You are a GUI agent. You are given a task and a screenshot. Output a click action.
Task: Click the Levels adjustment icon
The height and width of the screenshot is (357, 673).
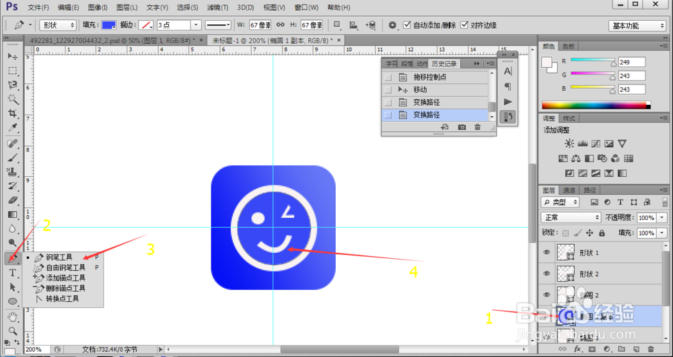(582, 144)
